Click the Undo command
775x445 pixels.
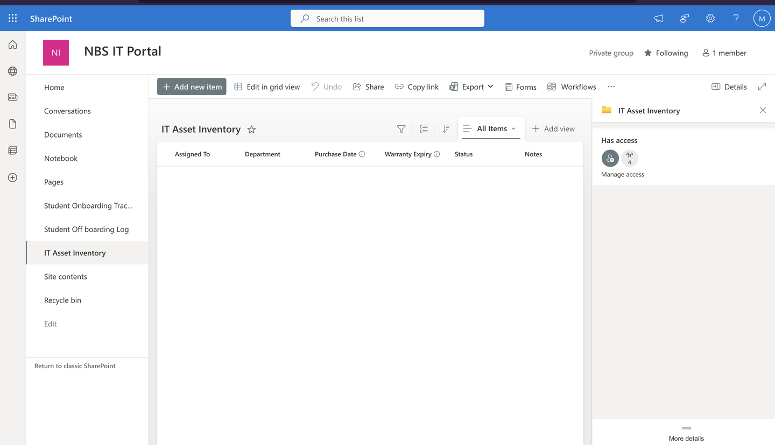(326, 87)
